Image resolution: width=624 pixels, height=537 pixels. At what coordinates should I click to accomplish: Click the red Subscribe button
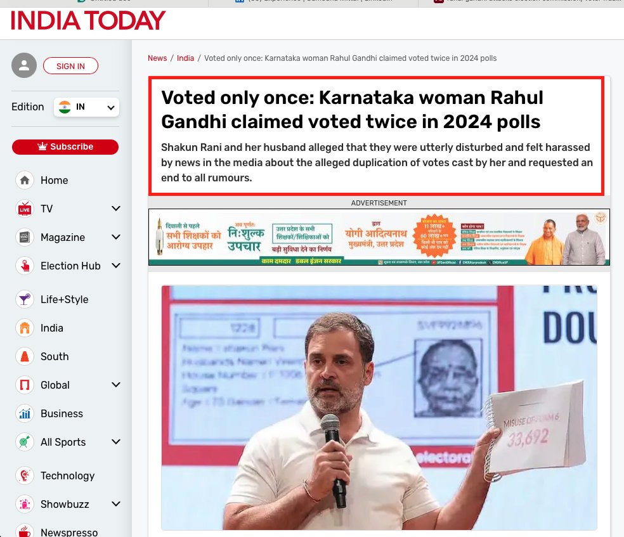pyautogui.click(x=65, y=147)
